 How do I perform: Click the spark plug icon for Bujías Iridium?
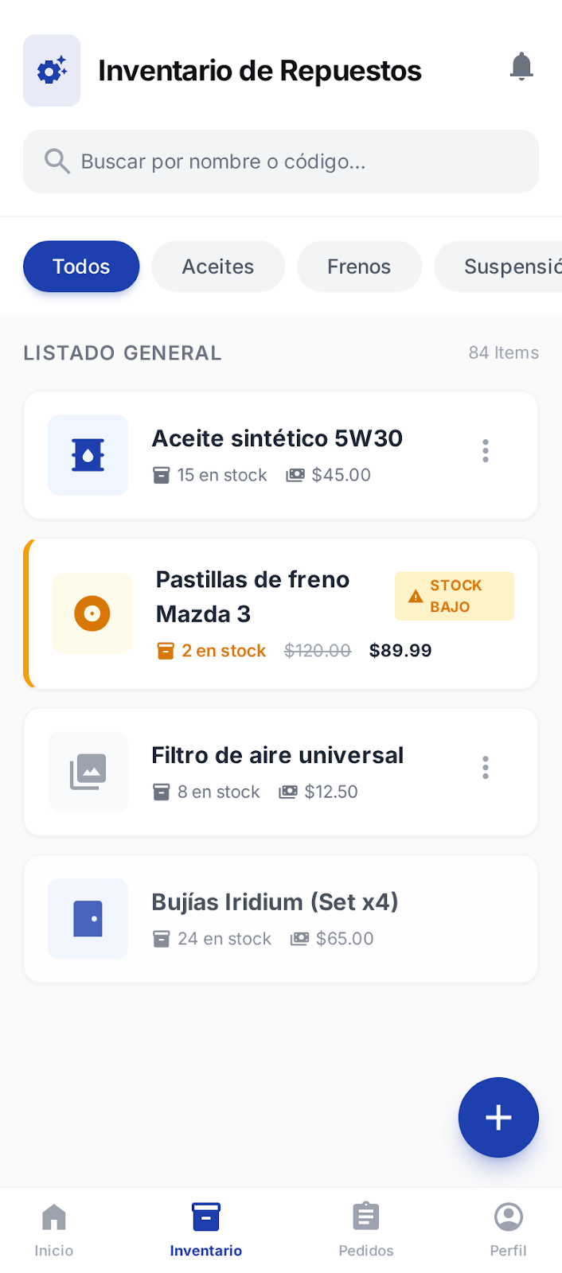point(88,918)
